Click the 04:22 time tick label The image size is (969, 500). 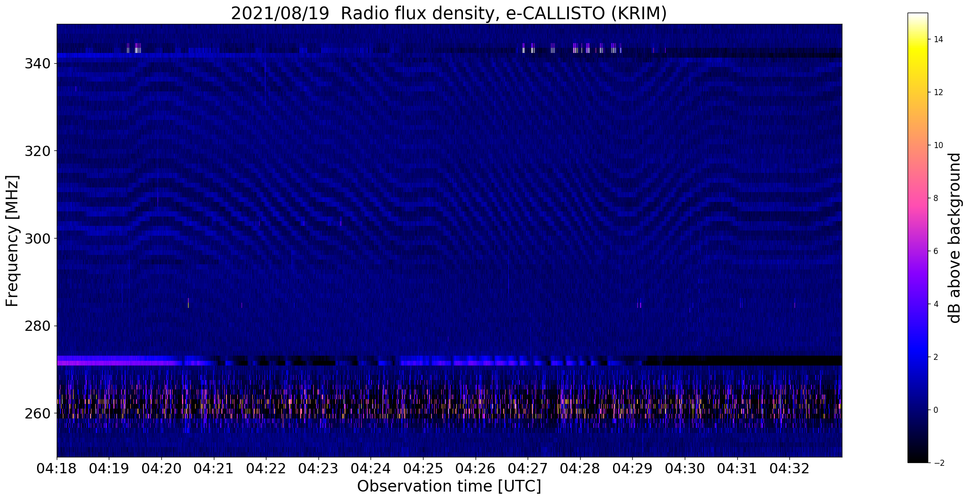[266, 469]
